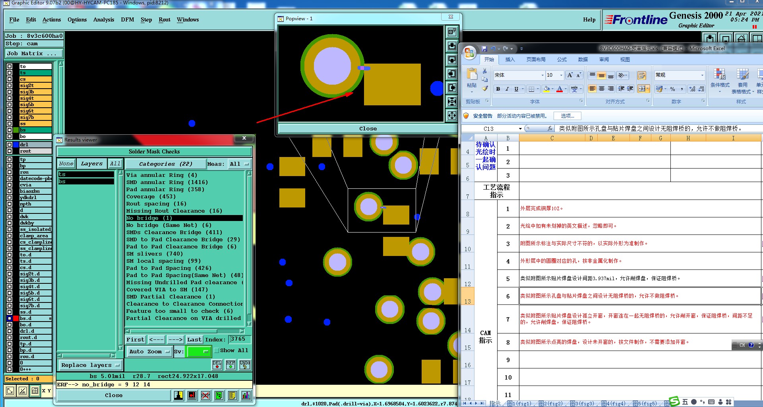
Task: Open the Analysis menu
Action: coord(103,19)
